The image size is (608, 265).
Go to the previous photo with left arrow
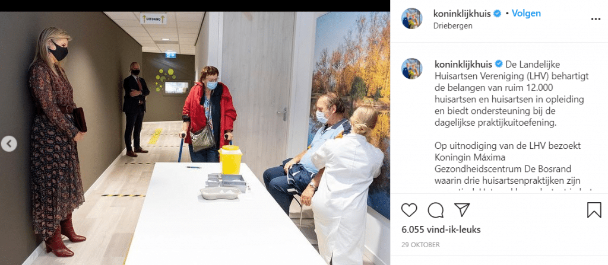(x=9, y=143)
